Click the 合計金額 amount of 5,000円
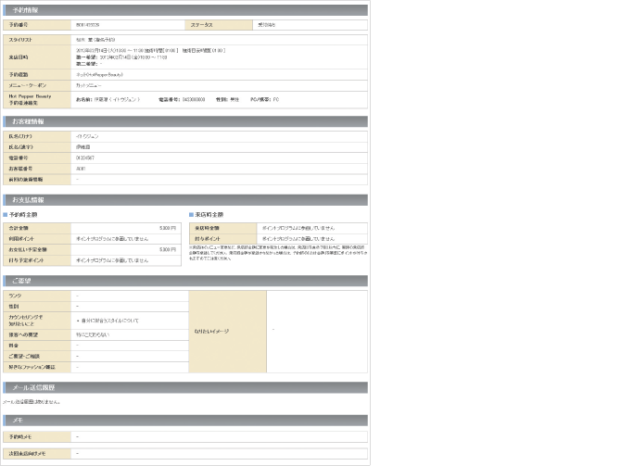The width and height of the screenshot is (621, 466). tap(166, 227)
